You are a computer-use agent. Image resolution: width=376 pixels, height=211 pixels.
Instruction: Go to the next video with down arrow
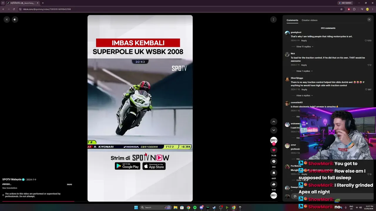pyautogui.click(x=274, y=130)
